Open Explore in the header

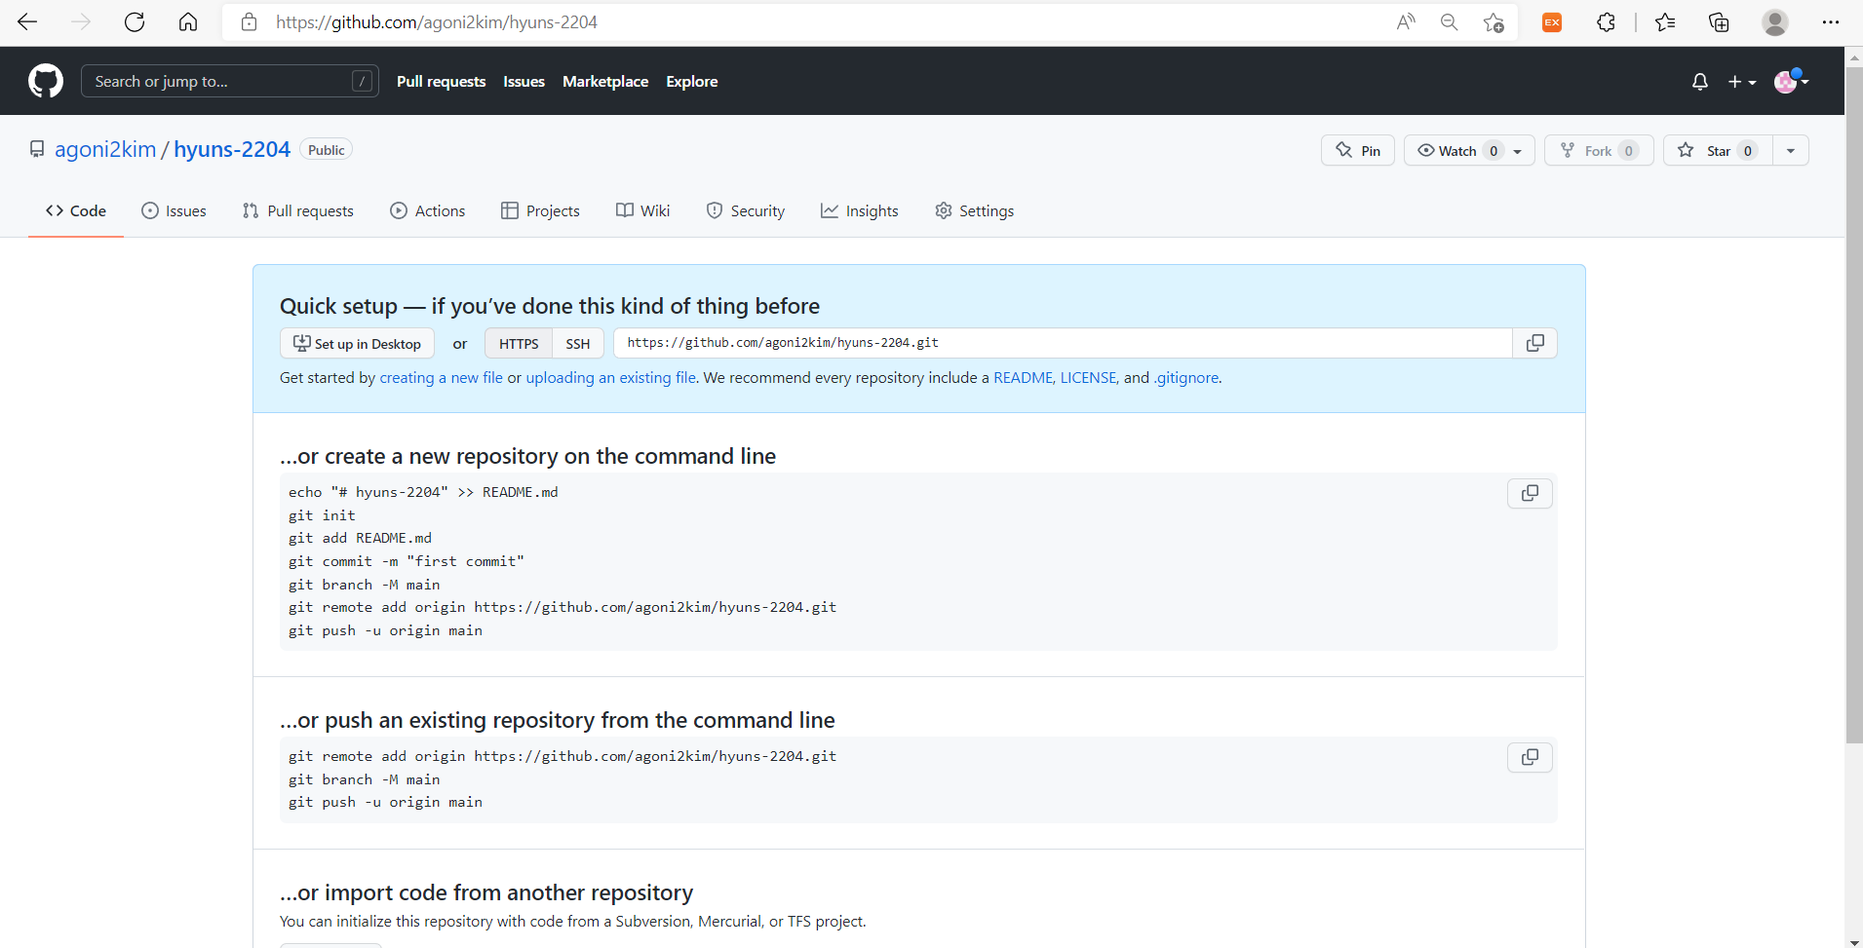click(x=692, y=82)
